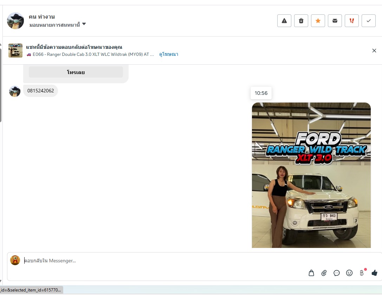Click the sender avatar beside phone message
This screenshot has height=295, width=382.
[15, 91]
